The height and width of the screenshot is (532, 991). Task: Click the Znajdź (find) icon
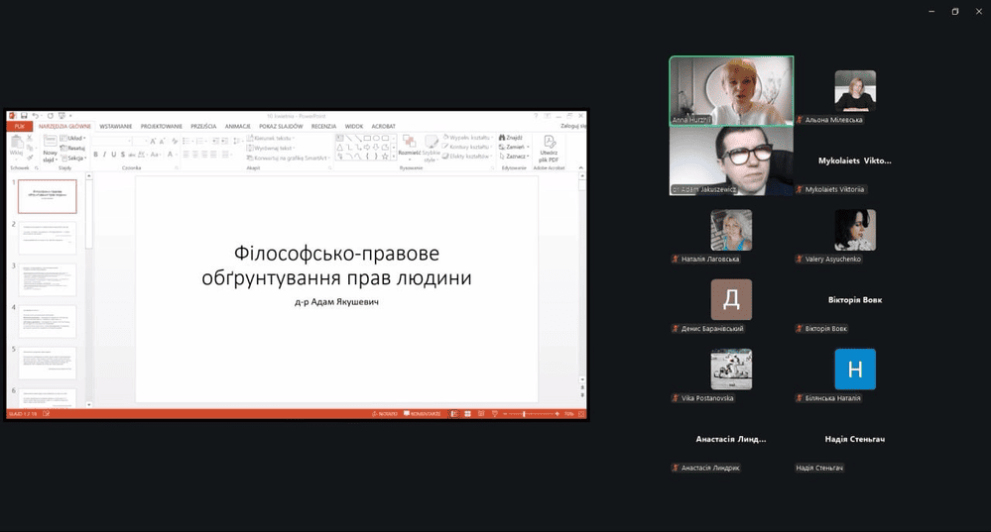point(511,138)
